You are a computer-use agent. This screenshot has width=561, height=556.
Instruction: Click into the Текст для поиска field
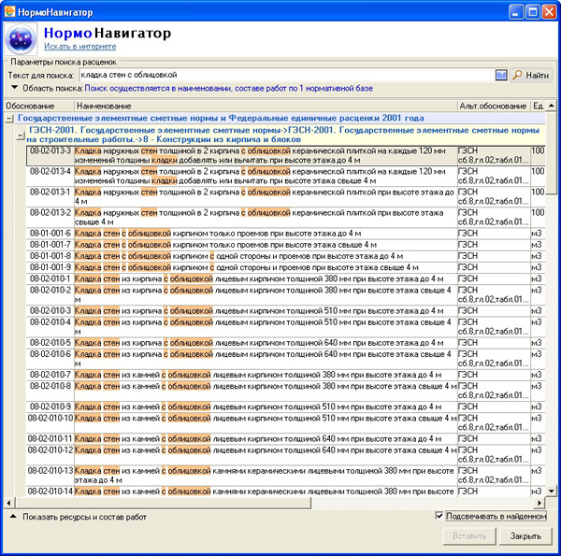(286, 75)
